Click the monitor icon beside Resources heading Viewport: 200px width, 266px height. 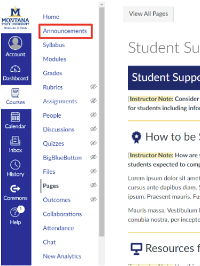coord(137,248)
